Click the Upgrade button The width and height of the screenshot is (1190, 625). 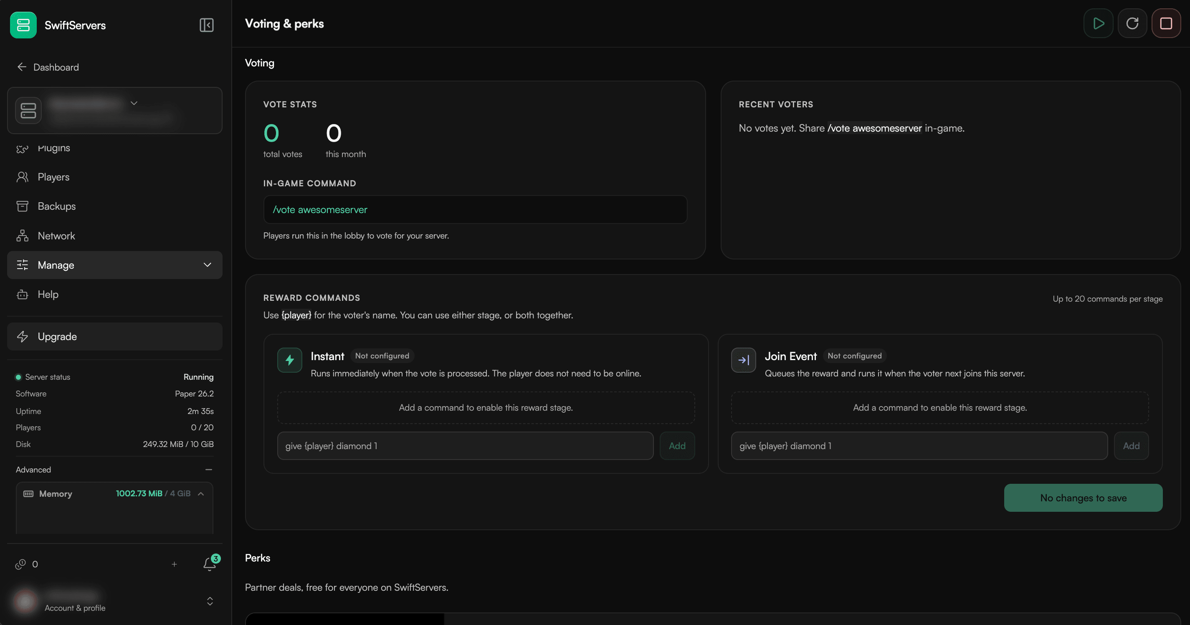click(114, 337)
